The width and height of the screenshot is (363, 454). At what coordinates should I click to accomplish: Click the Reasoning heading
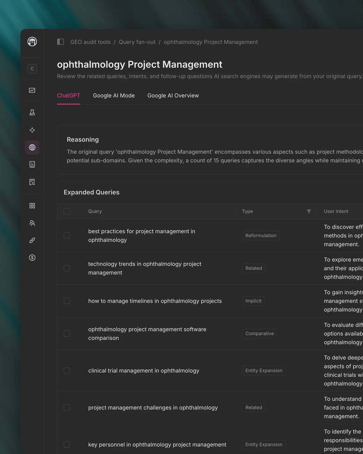[x=83, y=140]
